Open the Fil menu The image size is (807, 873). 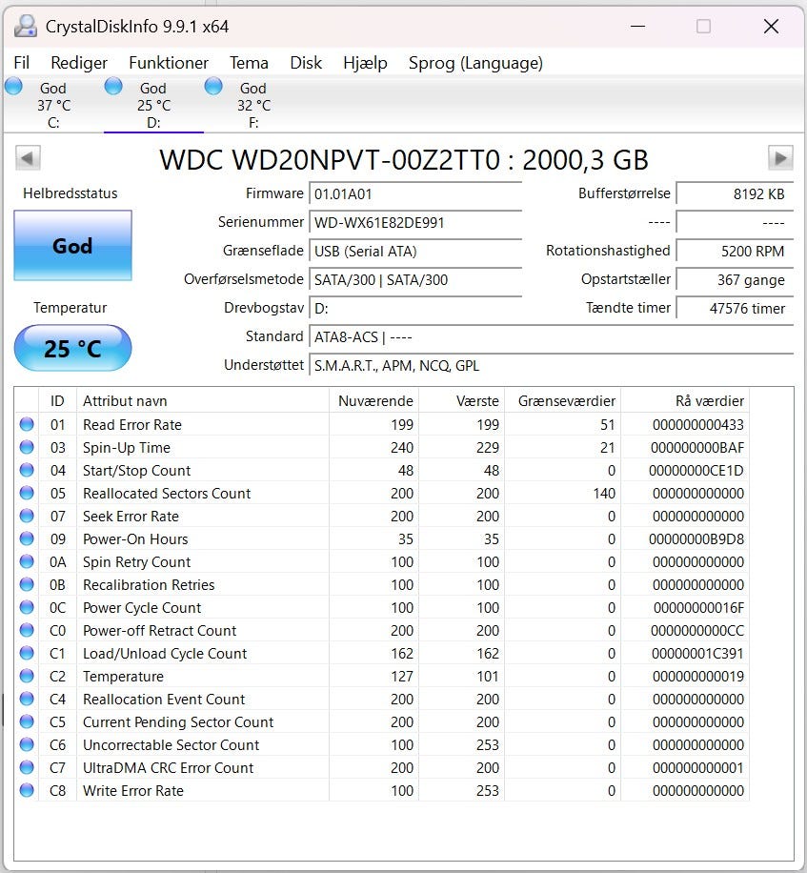click(21, 63)
